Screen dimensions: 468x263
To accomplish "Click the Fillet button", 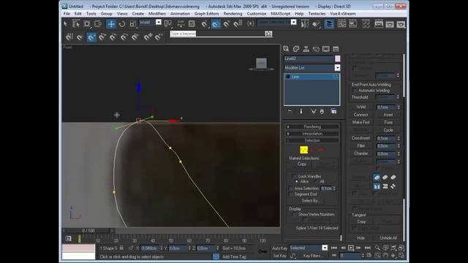I will [x=361, y=146].
